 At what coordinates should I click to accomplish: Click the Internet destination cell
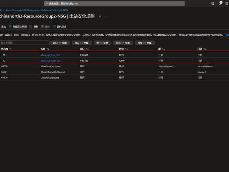202,72
